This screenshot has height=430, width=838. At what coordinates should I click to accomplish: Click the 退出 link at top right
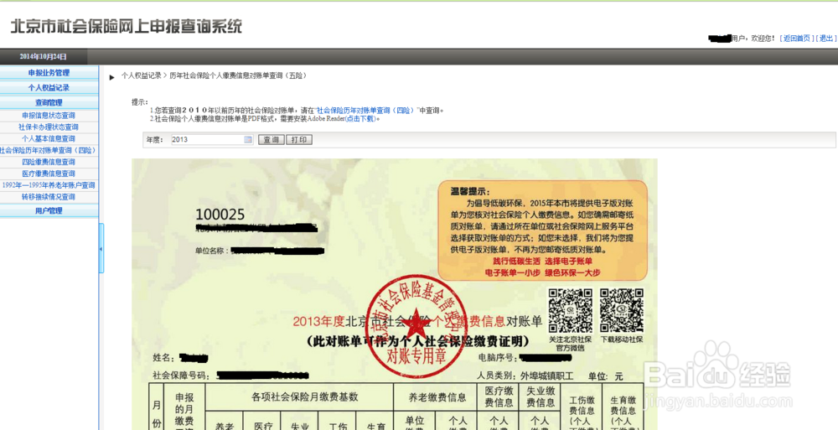pos(826,39)
